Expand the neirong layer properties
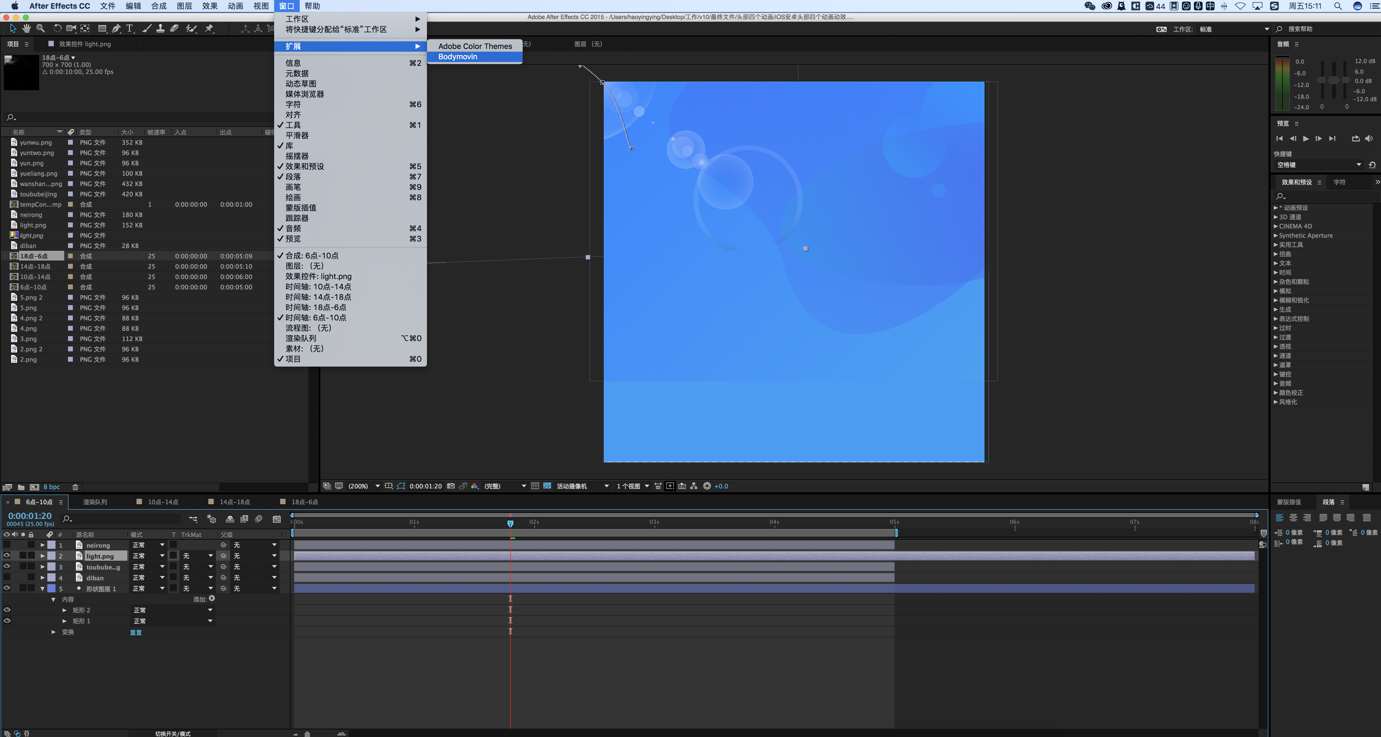 pos(42,545)
